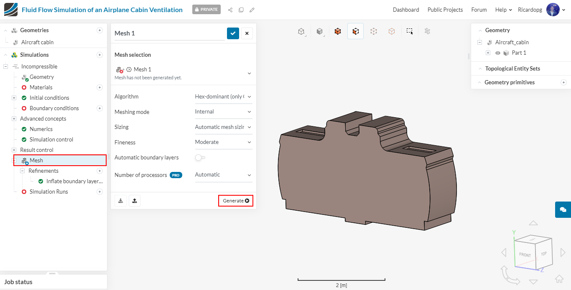Open the support chat widget

[563, 209]
